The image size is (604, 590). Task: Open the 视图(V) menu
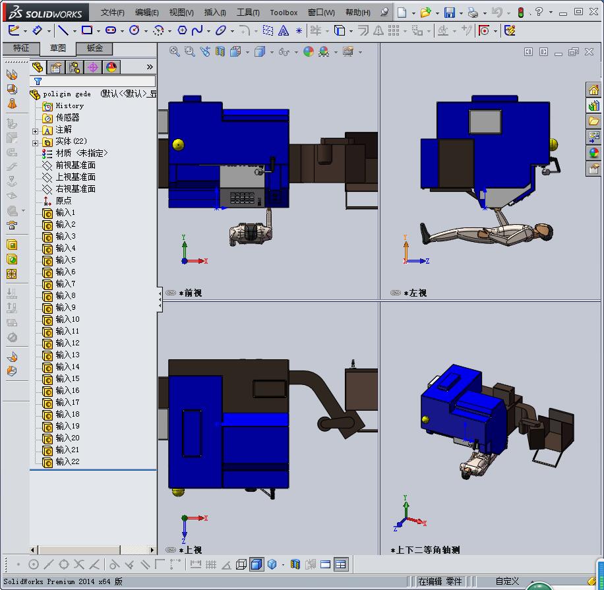coord(181,13)
